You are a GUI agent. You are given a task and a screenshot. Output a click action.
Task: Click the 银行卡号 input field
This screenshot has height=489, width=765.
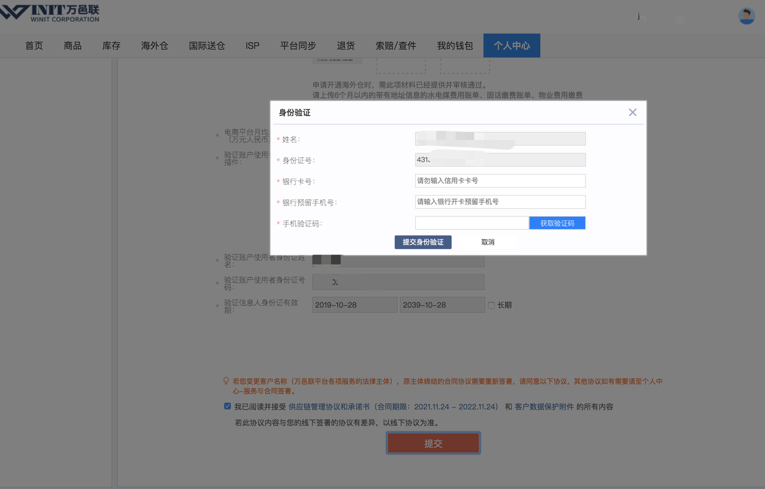click(x=500, y=181)
